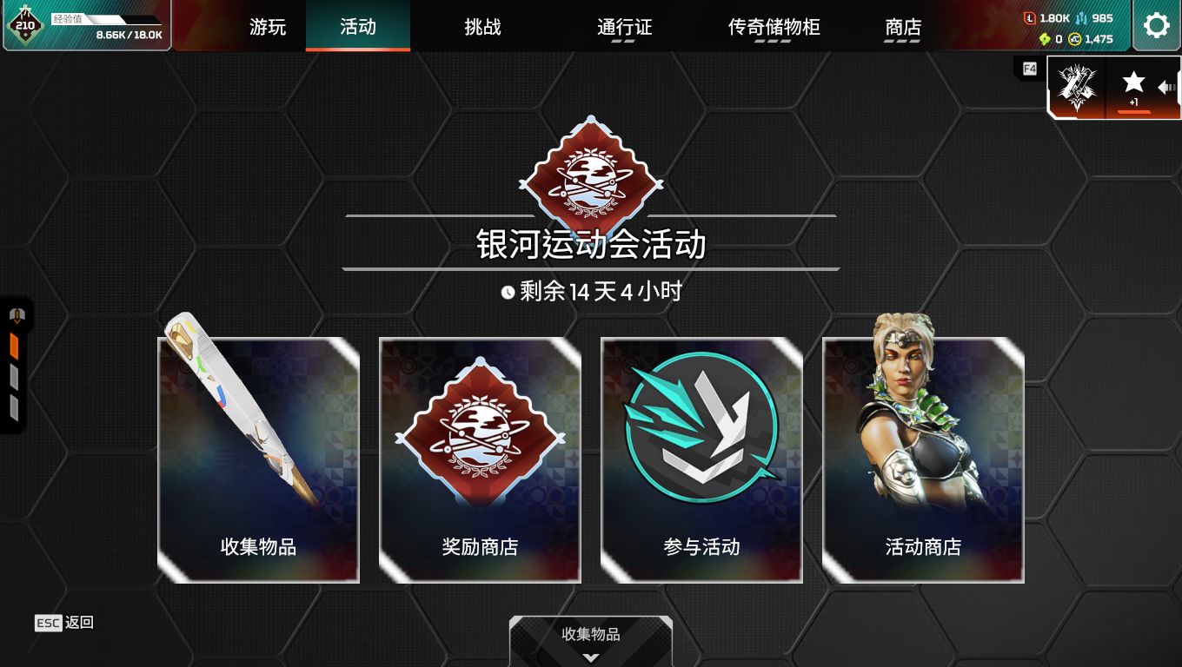Screen dimensions: 1182x667
Task: Click the ESC 返回 button
Action: point(64,623)
